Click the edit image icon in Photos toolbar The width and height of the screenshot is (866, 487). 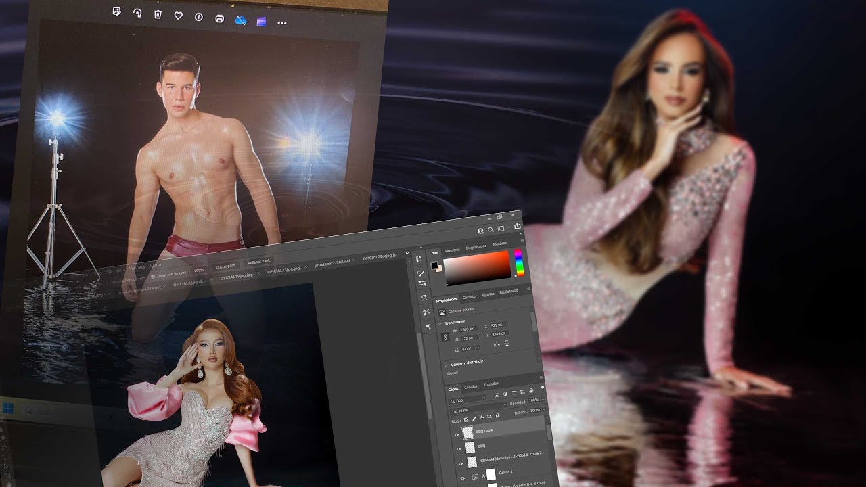(116, 11)
